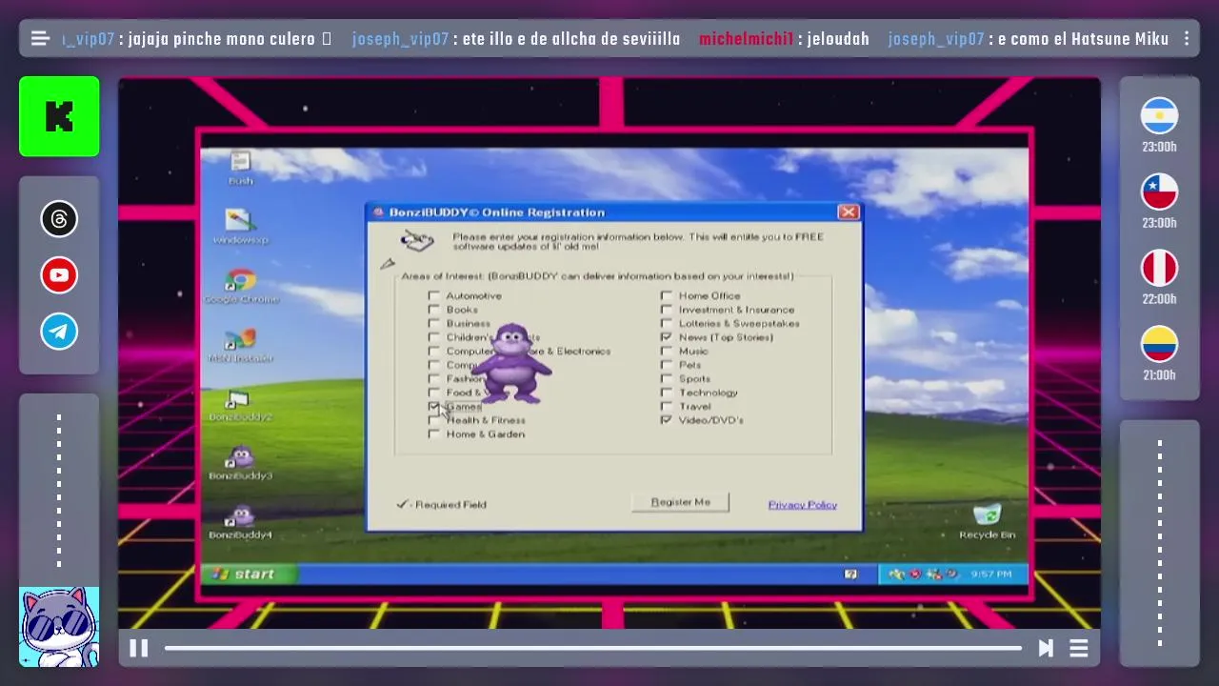This screenshot has width=1219, height=686.
Task: Launch Google Chrome desktop shortcut
Action: [x=241, y=286]
